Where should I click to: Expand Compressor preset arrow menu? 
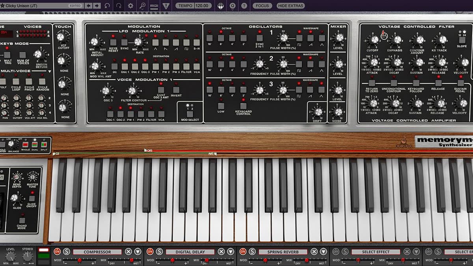(138, 251)
